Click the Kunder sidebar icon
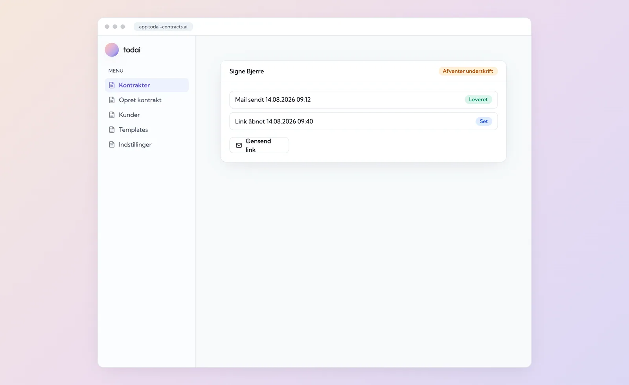 112,115
